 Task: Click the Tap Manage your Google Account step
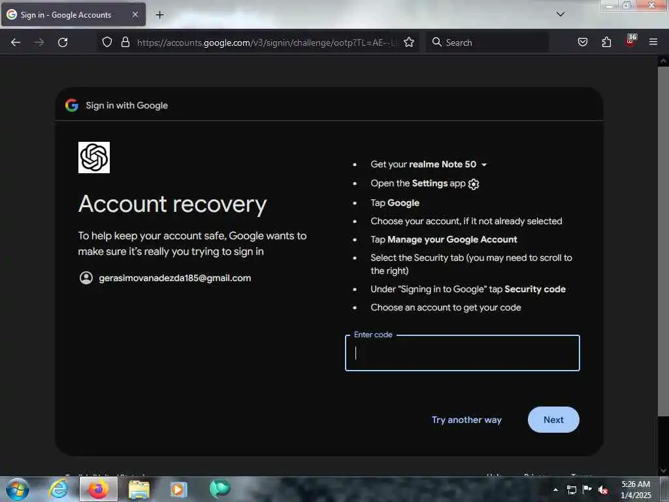pyautogui.click(x=444, y=239)
